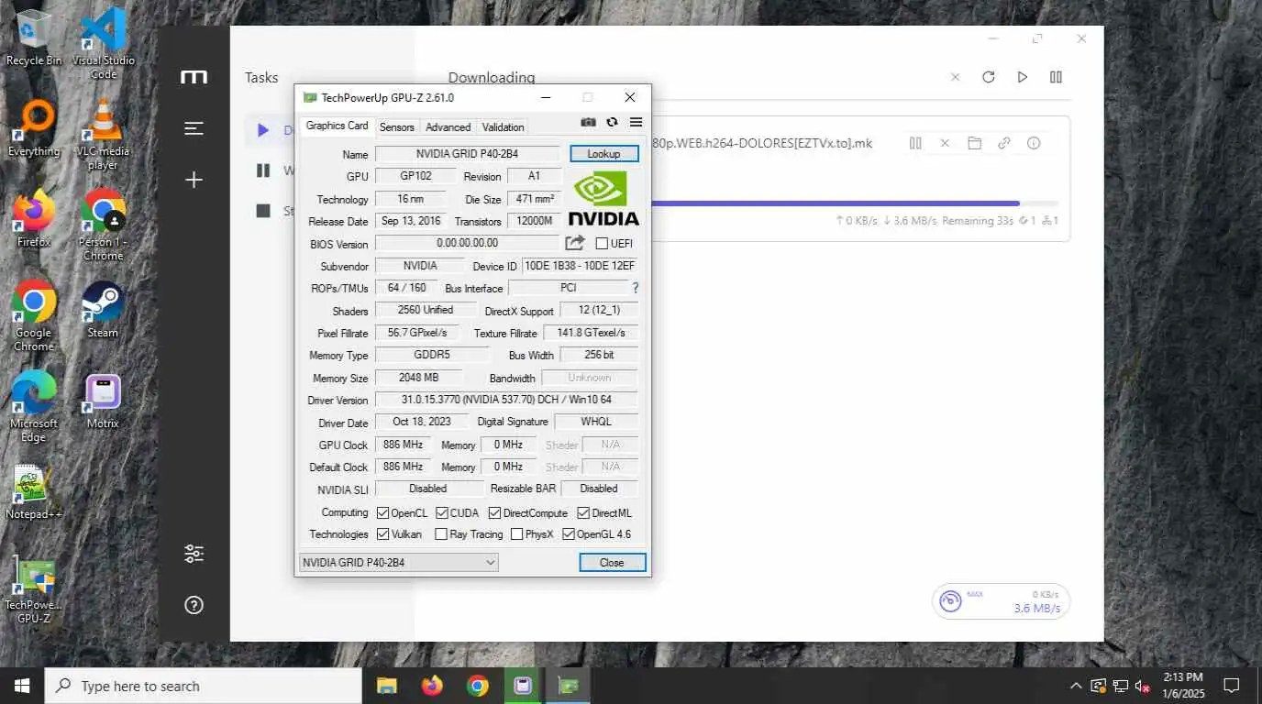Open Firefox from the taskbar
This screenshot has width=1262, height=704.
pyautogui.click(x=432, y=686)
